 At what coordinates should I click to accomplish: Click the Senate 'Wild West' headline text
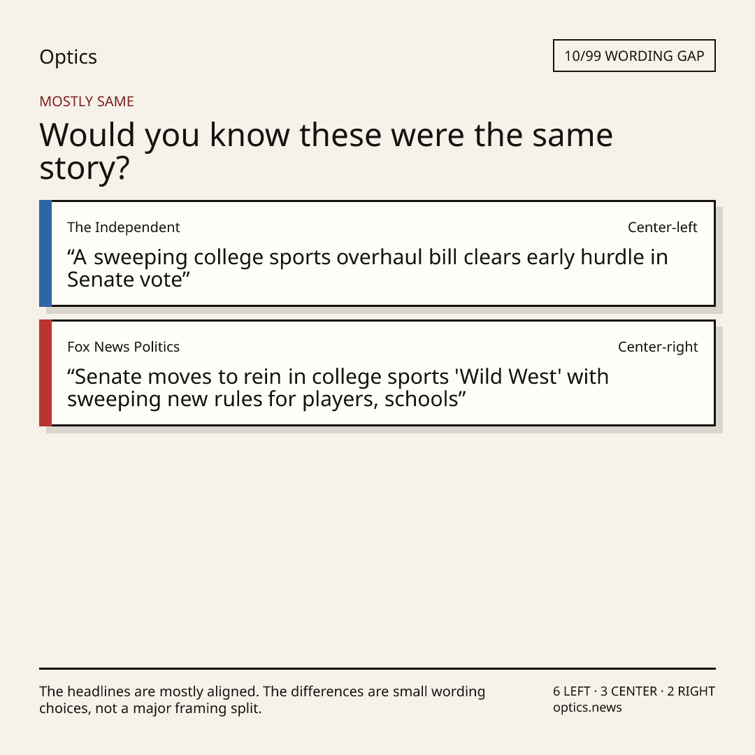(338, 387)
